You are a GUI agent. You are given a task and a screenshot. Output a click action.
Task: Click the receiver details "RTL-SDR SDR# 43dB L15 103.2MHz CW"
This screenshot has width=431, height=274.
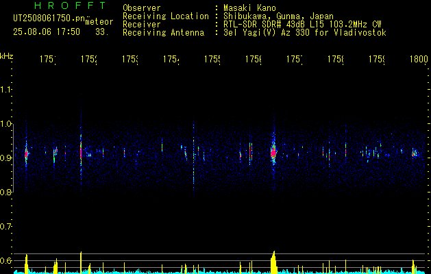pyautogui.click(x=302, y=25)
